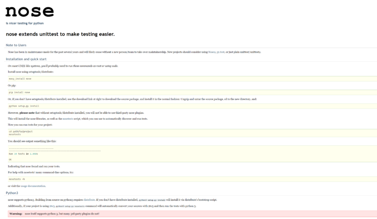The width and height of the screenshot is (377, 219).
Task: Click the 'easy_install nose' code block
Action: 192,79
